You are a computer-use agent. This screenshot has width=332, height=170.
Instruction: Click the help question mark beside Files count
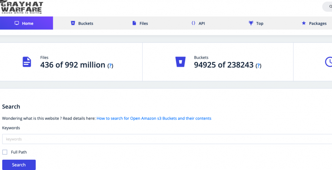coord(110,66)
